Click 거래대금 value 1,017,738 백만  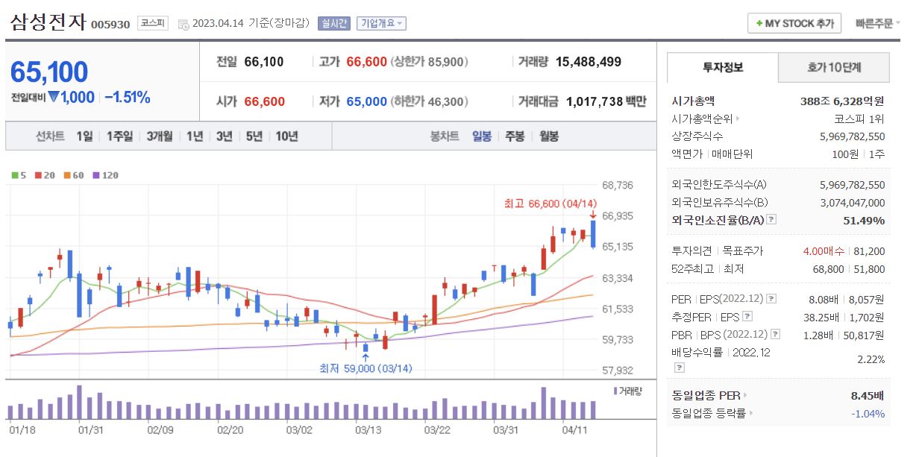point(606,101)
